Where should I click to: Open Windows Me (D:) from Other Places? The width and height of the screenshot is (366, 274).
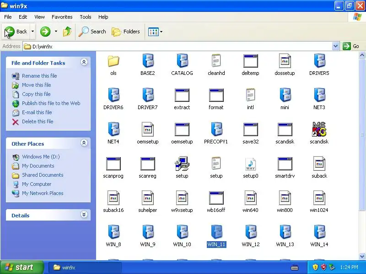coord(41,157)
